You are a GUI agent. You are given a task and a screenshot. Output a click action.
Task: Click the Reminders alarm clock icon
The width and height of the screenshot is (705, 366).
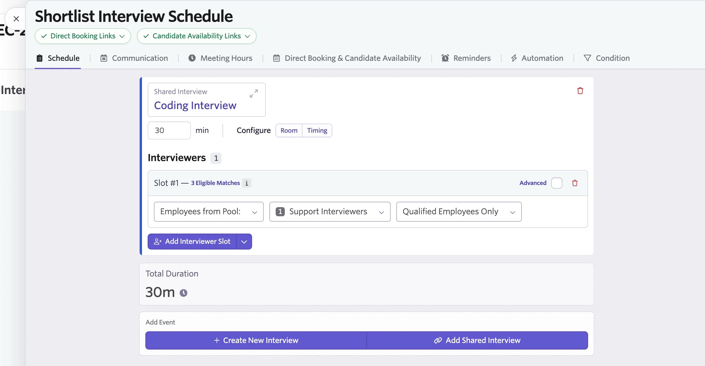click(445, 58)
